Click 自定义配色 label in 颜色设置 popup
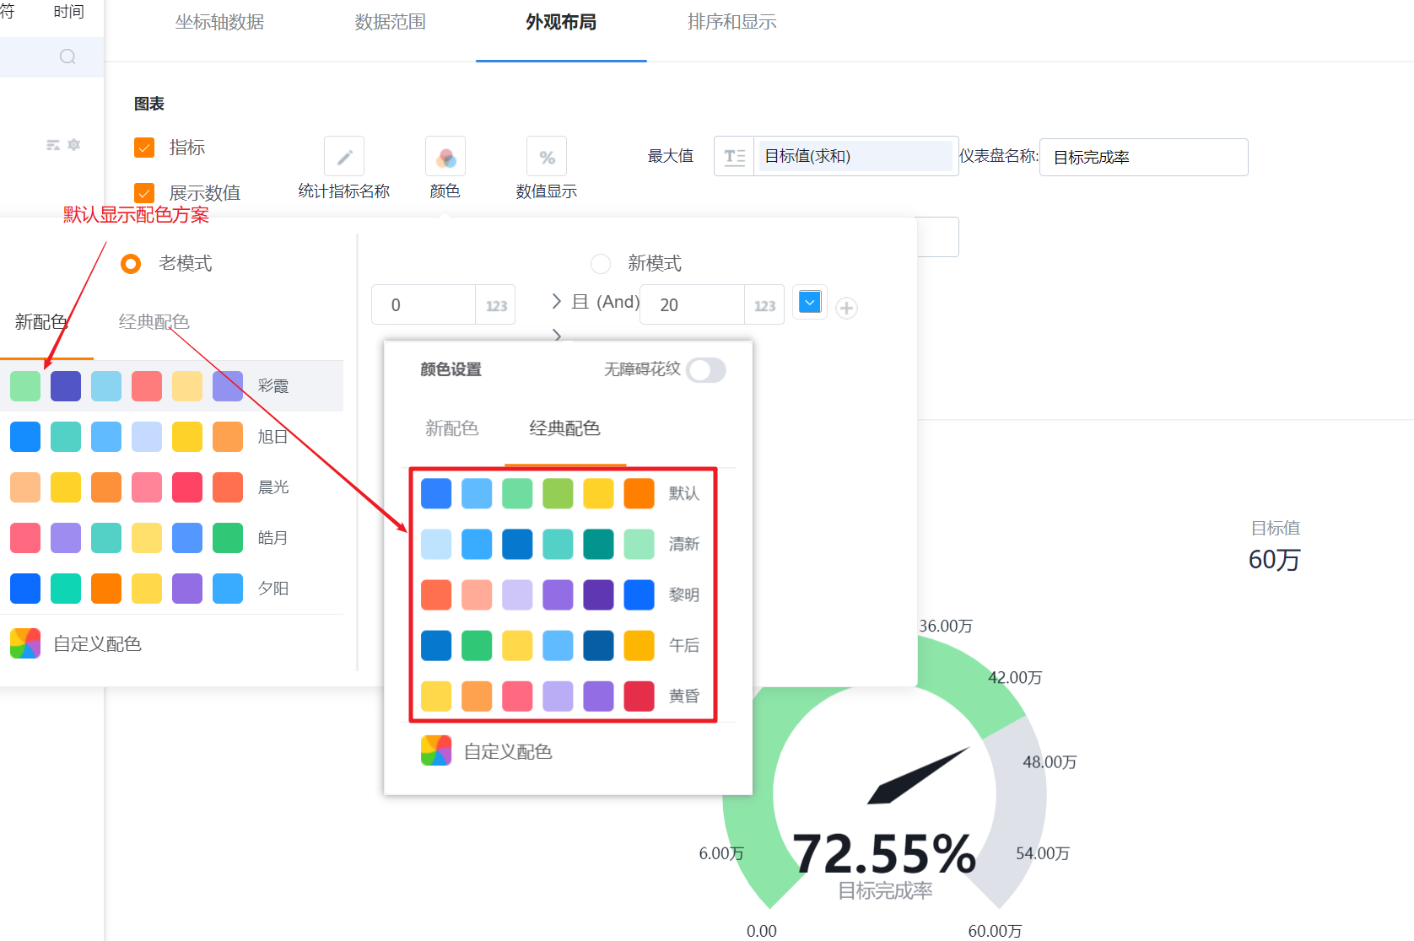Image resolution: width=1414 pixels, height=941 pixels. click(x=508, y=751)
